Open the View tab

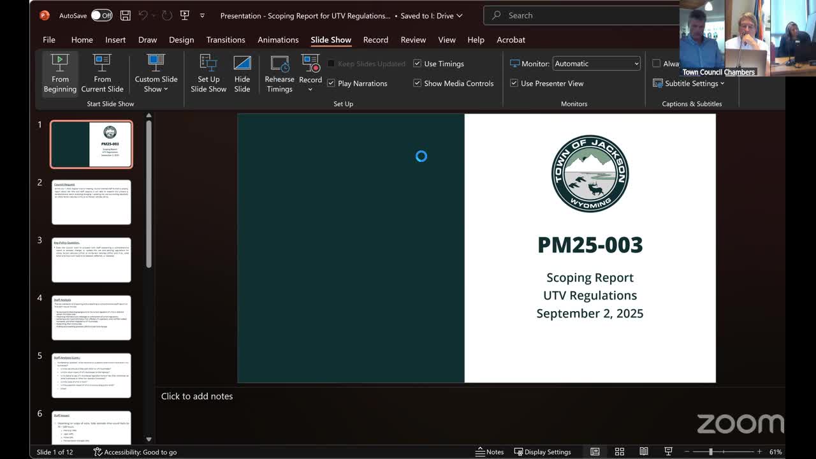coord(447,40)
